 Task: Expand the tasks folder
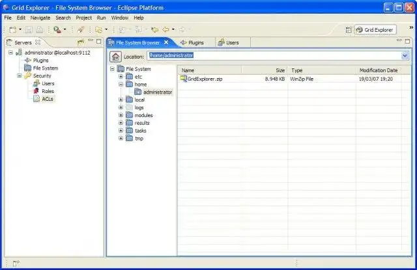click(x=121, y=131)
